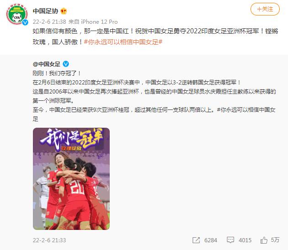Open orange hashtag #你永远可以相信中国女足#
The height and width of the screenshot is (250, 288).
click(123, 42)
